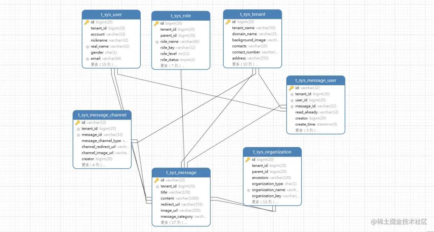
Task: Click the create_time: datetime(0) column
Action: pyautogui.click(x=316, y=124)
